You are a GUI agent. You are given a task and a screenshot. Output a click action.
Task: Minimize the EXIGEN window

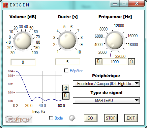click(x=115, y=4)
